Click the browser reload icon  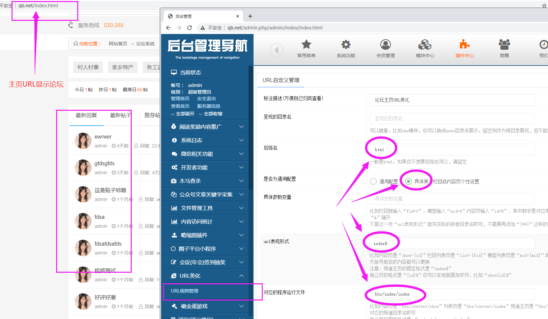click(x=189, y=28)
